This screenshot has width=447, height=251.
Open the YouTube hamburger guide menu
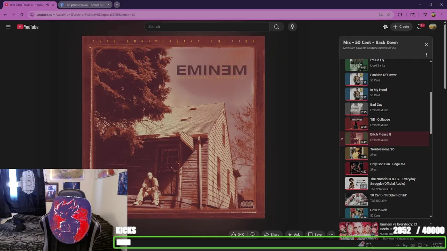coord(8,27)
